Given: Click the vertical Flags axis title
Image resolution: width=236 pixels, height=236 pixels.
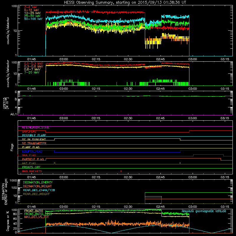Looking at the screenshot, I should [x=12, y=147].
